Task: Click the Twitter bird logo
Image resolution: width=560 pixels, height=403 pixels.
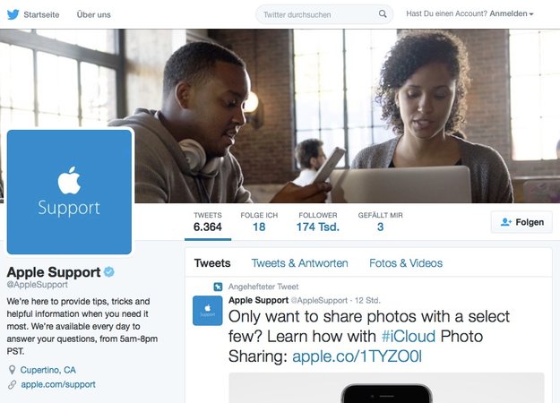Action: coord(13,14)
